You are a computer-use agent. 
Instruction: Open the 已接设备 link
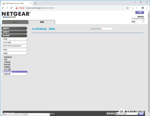coord(7,62)
